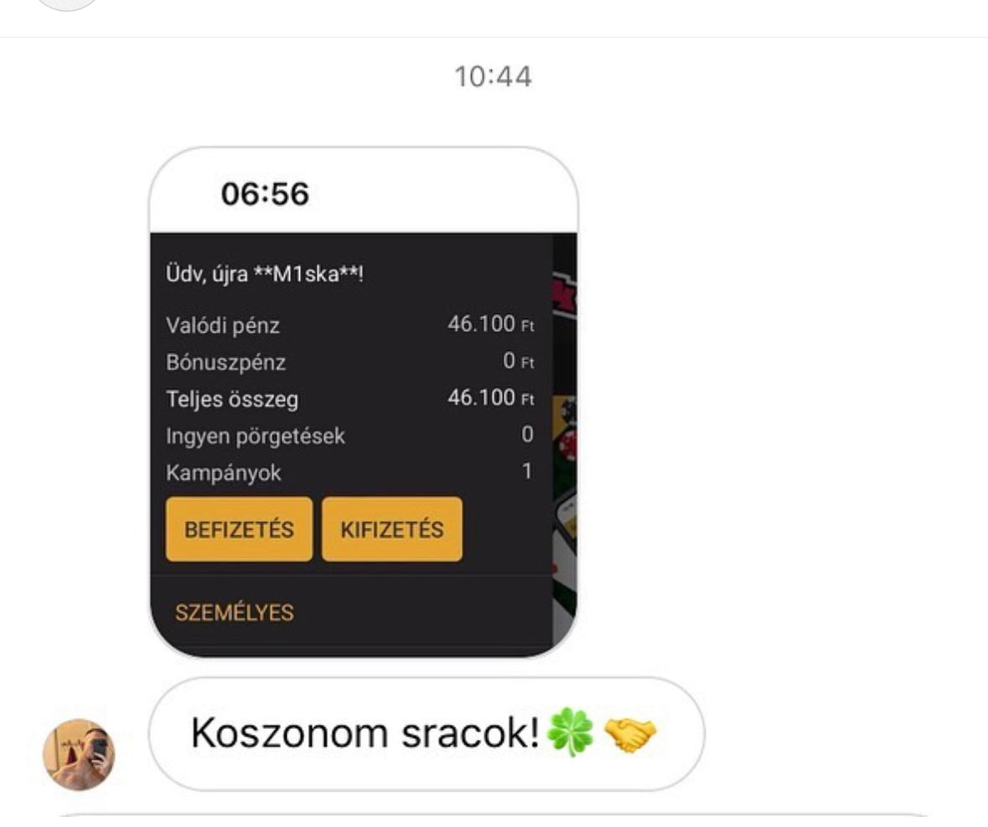Viewport: 988px width, 827px height.
Task: Click the 46.100 Ft real money amount
Action: [x=491, y=324]
